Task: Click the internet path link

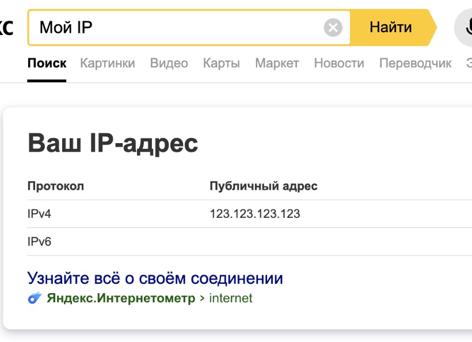Action: 231,298
